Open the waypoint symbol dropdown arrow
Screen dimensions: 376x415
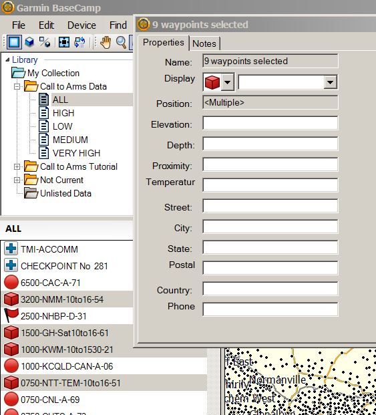click(227, 82)
